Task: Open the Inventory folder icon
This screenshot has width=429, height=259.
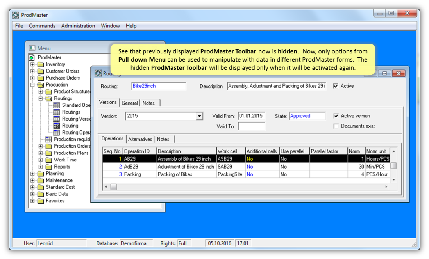Action: (40, 64)
